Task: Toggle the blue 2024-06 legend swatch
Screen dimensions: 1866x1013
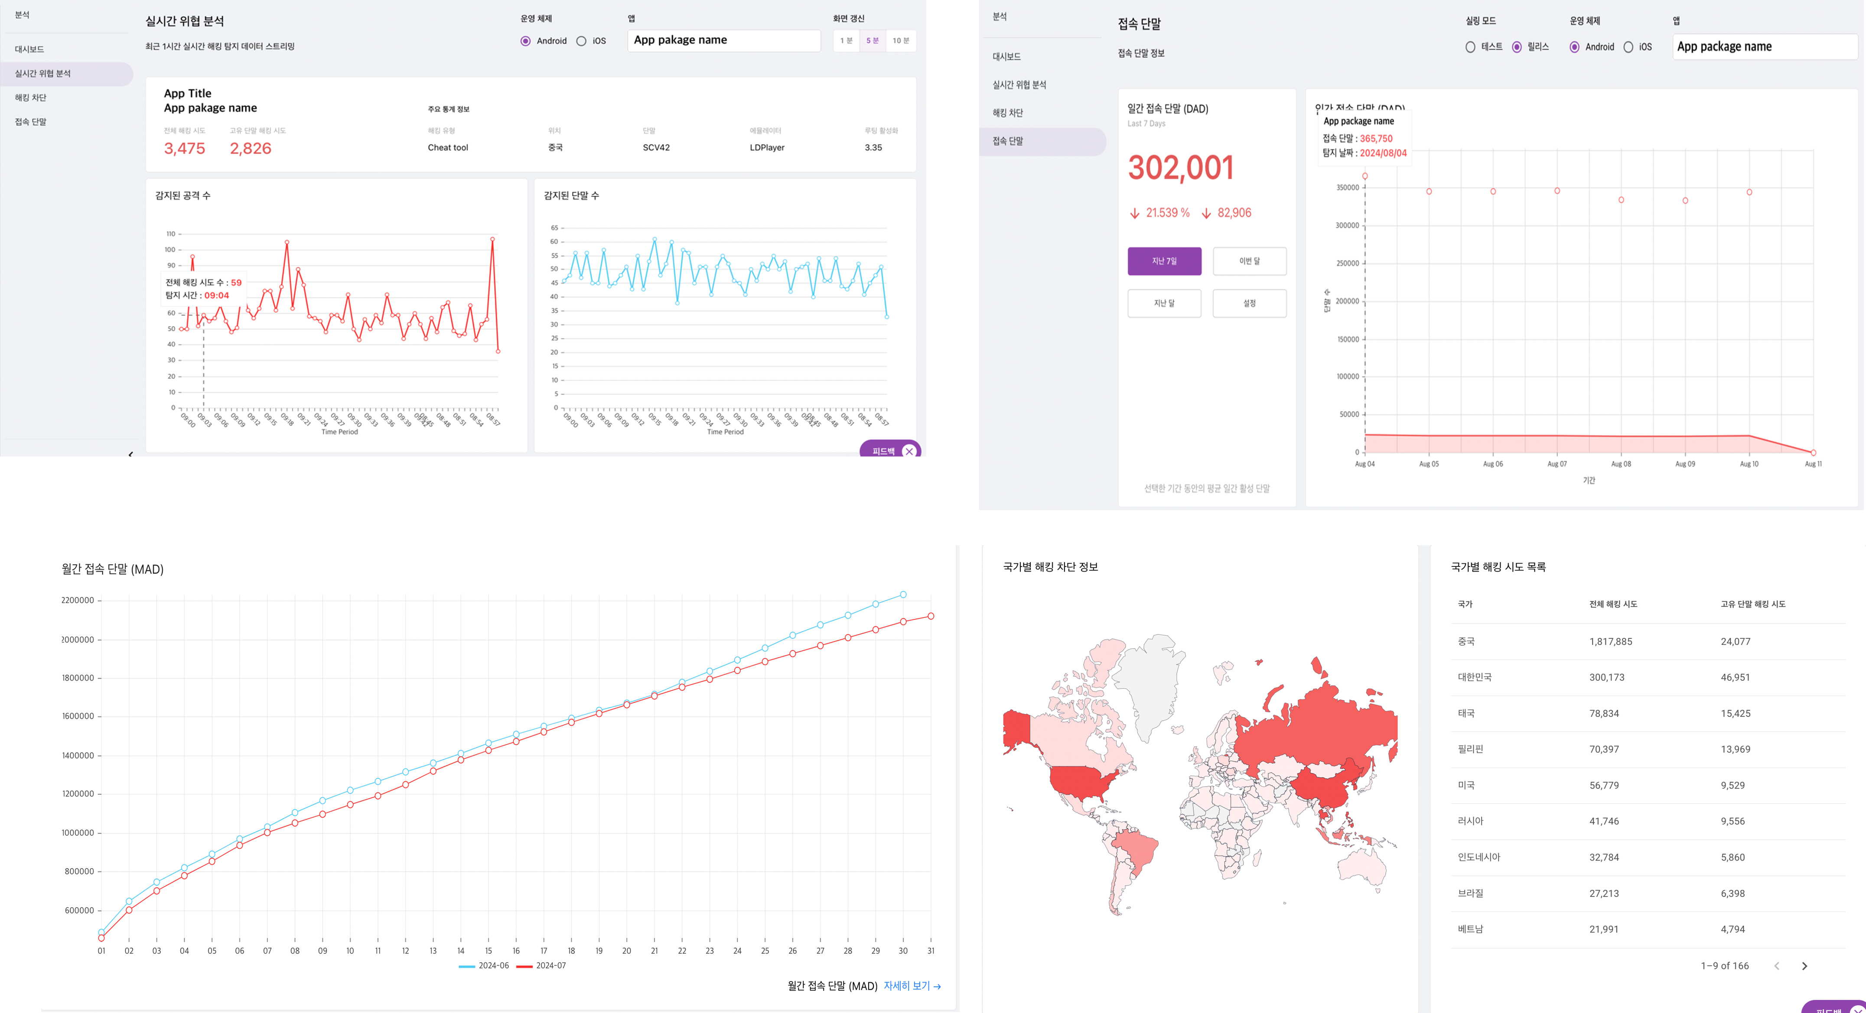Action: 467,966
